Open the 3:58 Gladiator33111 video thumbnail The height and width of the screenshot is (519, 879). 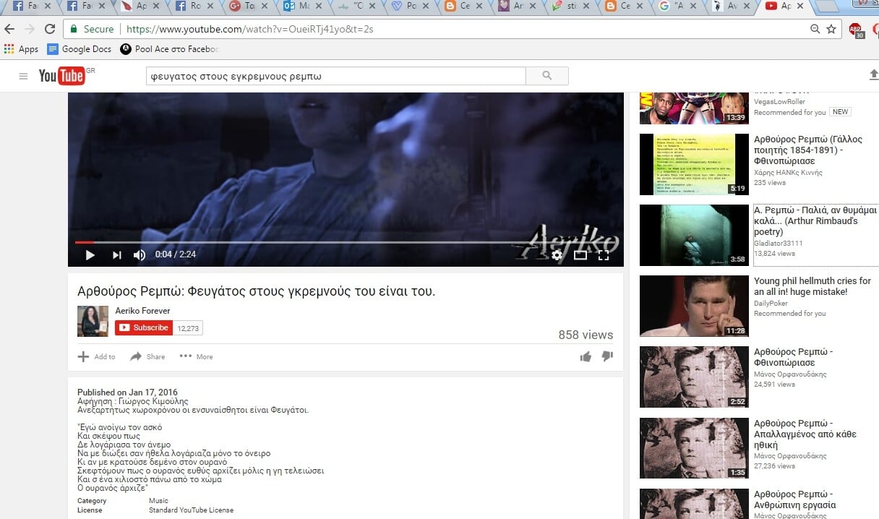tap(694, 235)
